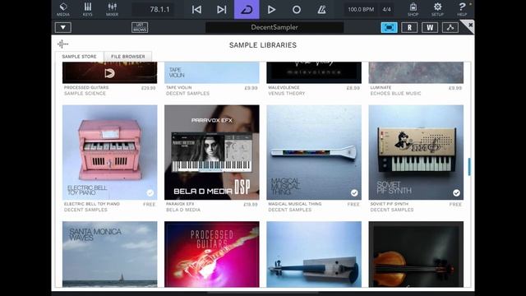Select the Tape Violin title text
This screenshot has height=296, width=526.
click(179, 88)
